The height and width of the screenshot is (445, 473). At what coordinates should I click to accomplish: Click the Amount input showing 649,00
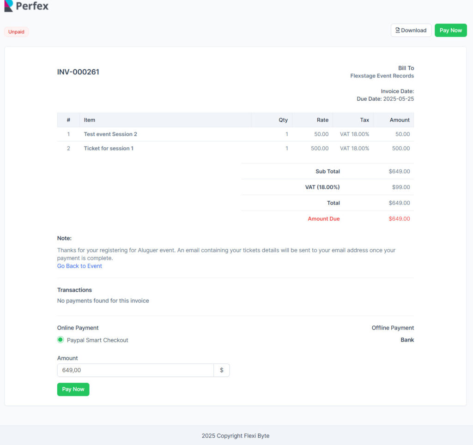(135, 370)
